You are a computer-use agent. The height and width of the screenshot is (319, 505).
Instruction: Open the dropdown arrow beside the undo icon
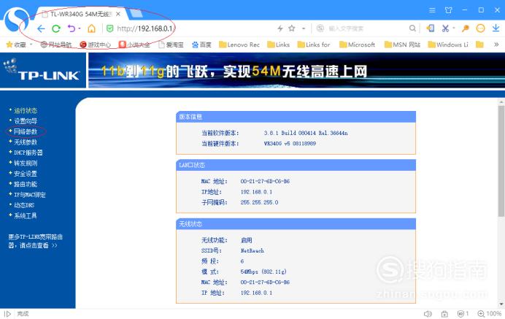[x=80, y=28]
